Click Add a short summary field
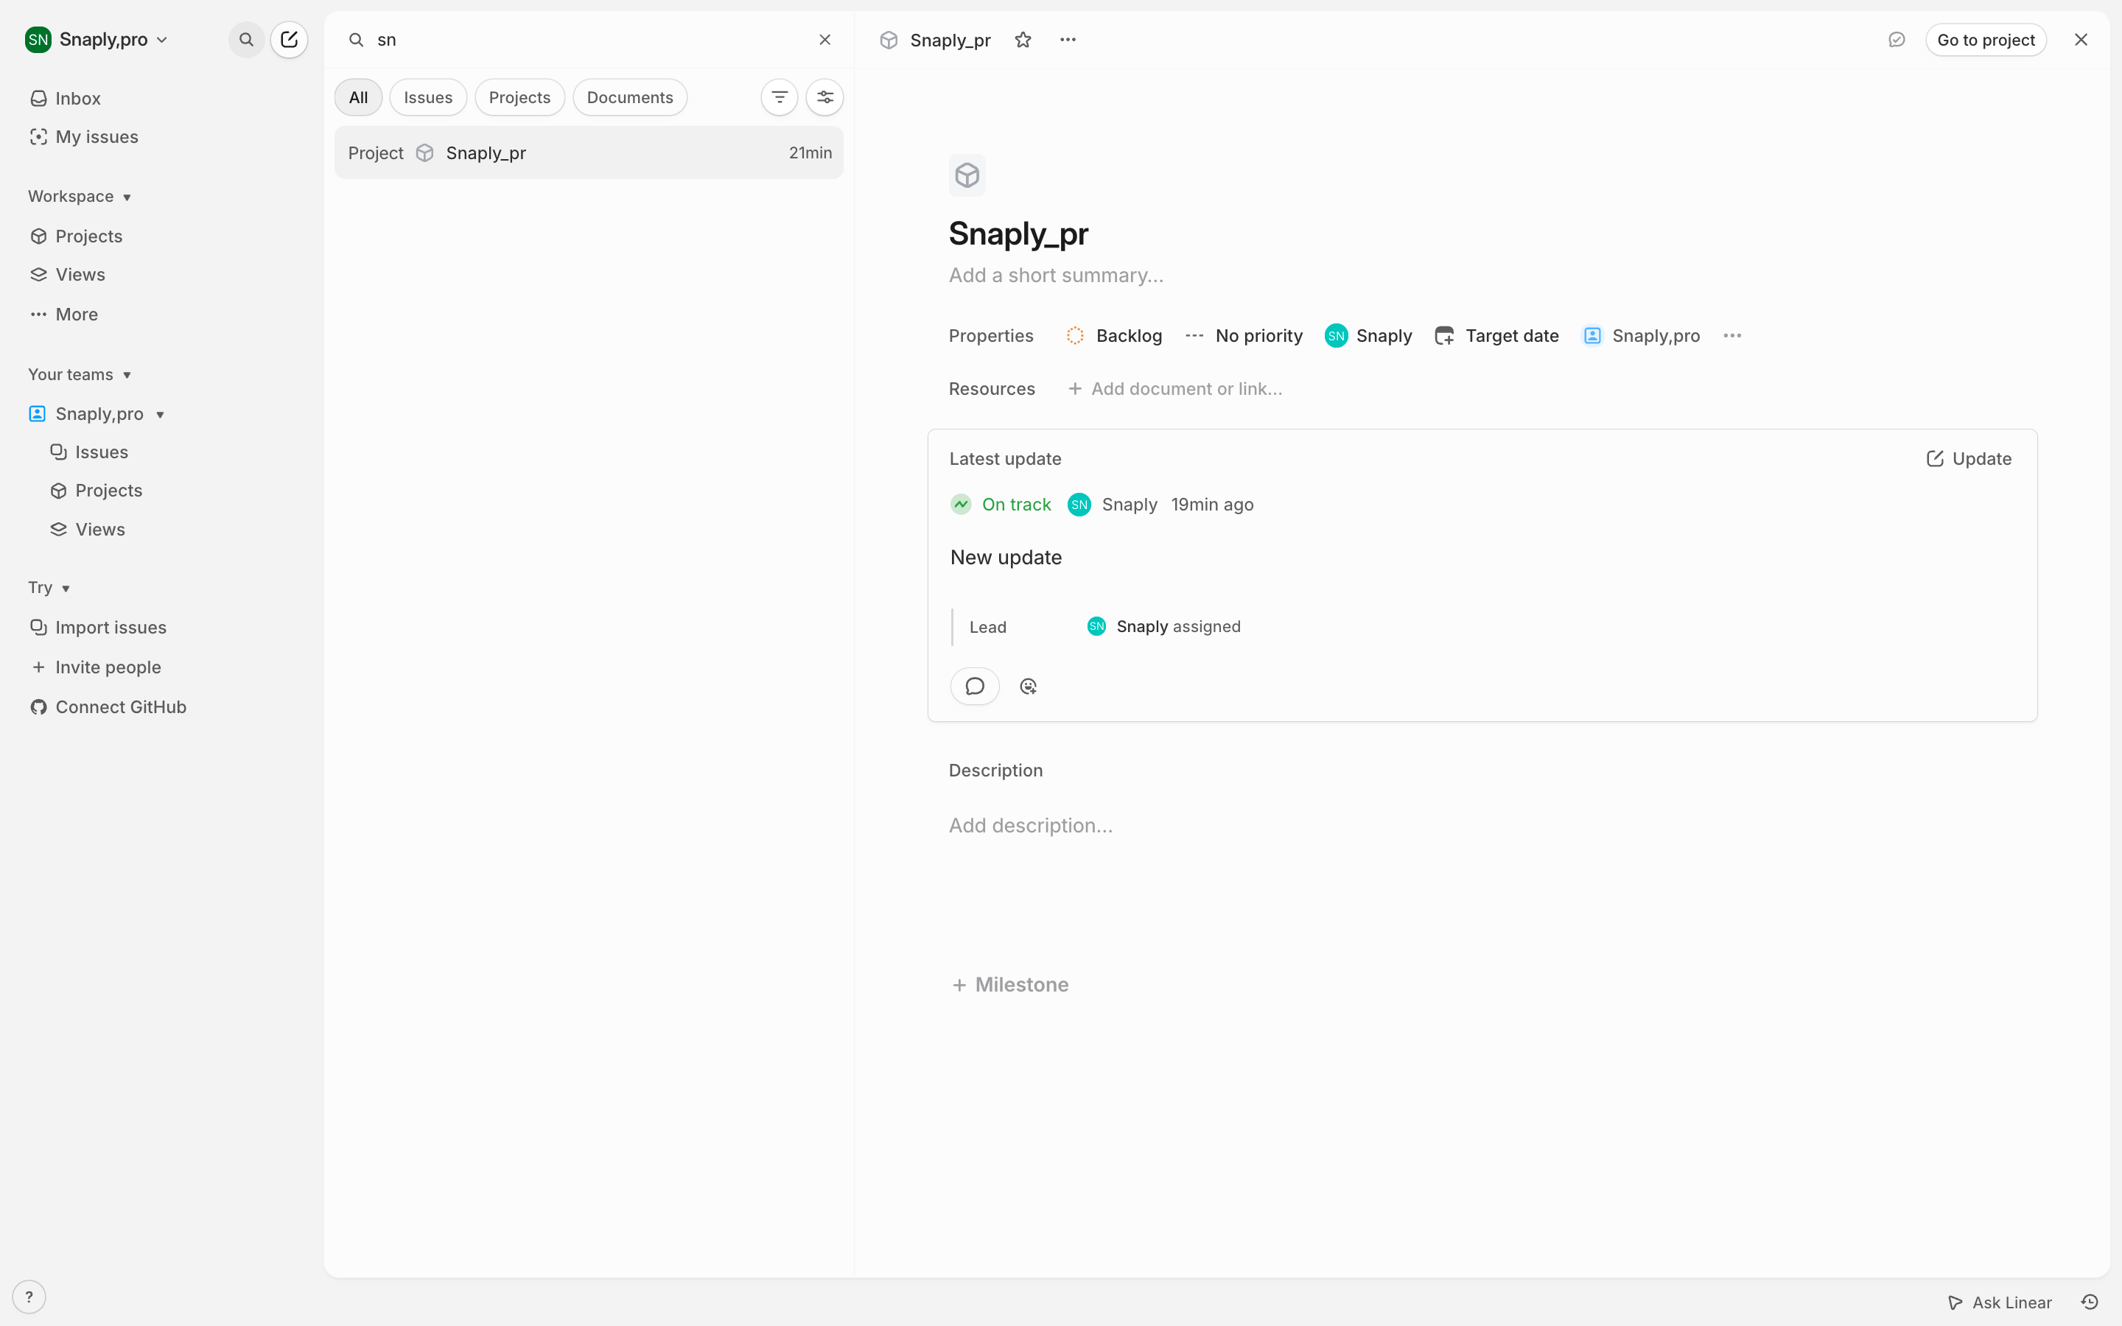 1057,276
